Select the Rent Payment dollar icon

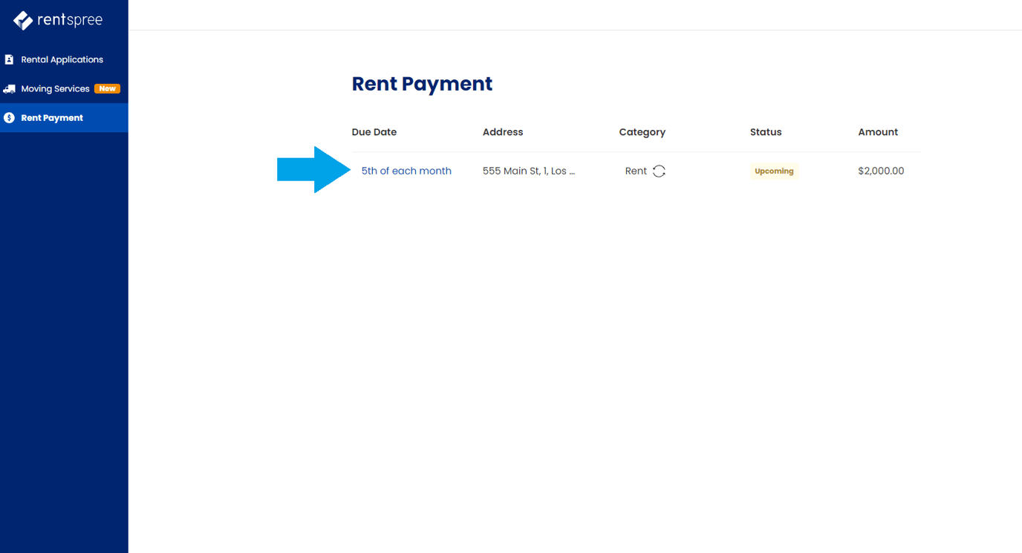click(x=9, y=117)
